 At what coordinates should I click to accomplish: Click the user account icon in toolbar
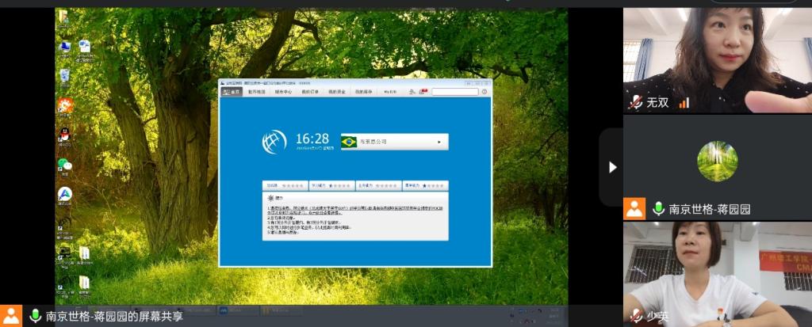[412, 92]
